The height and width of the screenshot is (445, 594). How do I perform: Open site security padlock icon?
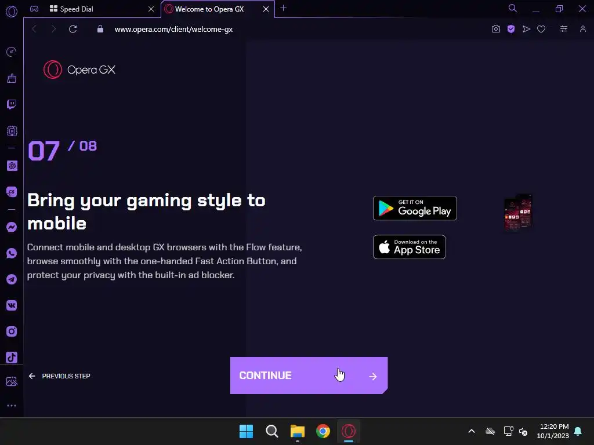pyautogui.click(x=100, y=29)
